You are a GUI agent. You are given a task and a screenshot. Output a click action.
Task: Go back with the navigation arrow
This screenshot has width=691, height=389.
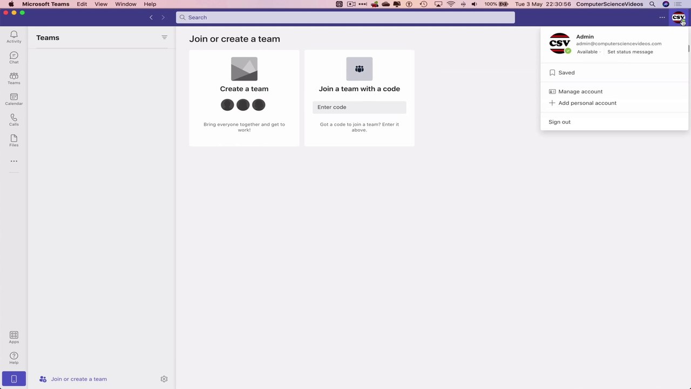(151, 17)
